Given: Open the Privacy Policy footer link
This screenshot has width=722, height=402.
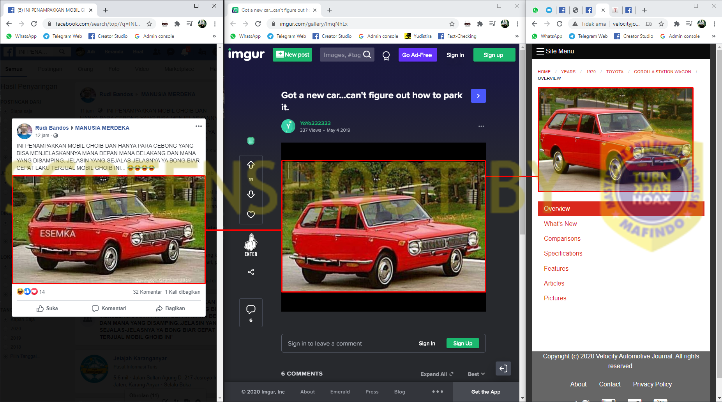Looking at the screenshot, I should (652, 384).
